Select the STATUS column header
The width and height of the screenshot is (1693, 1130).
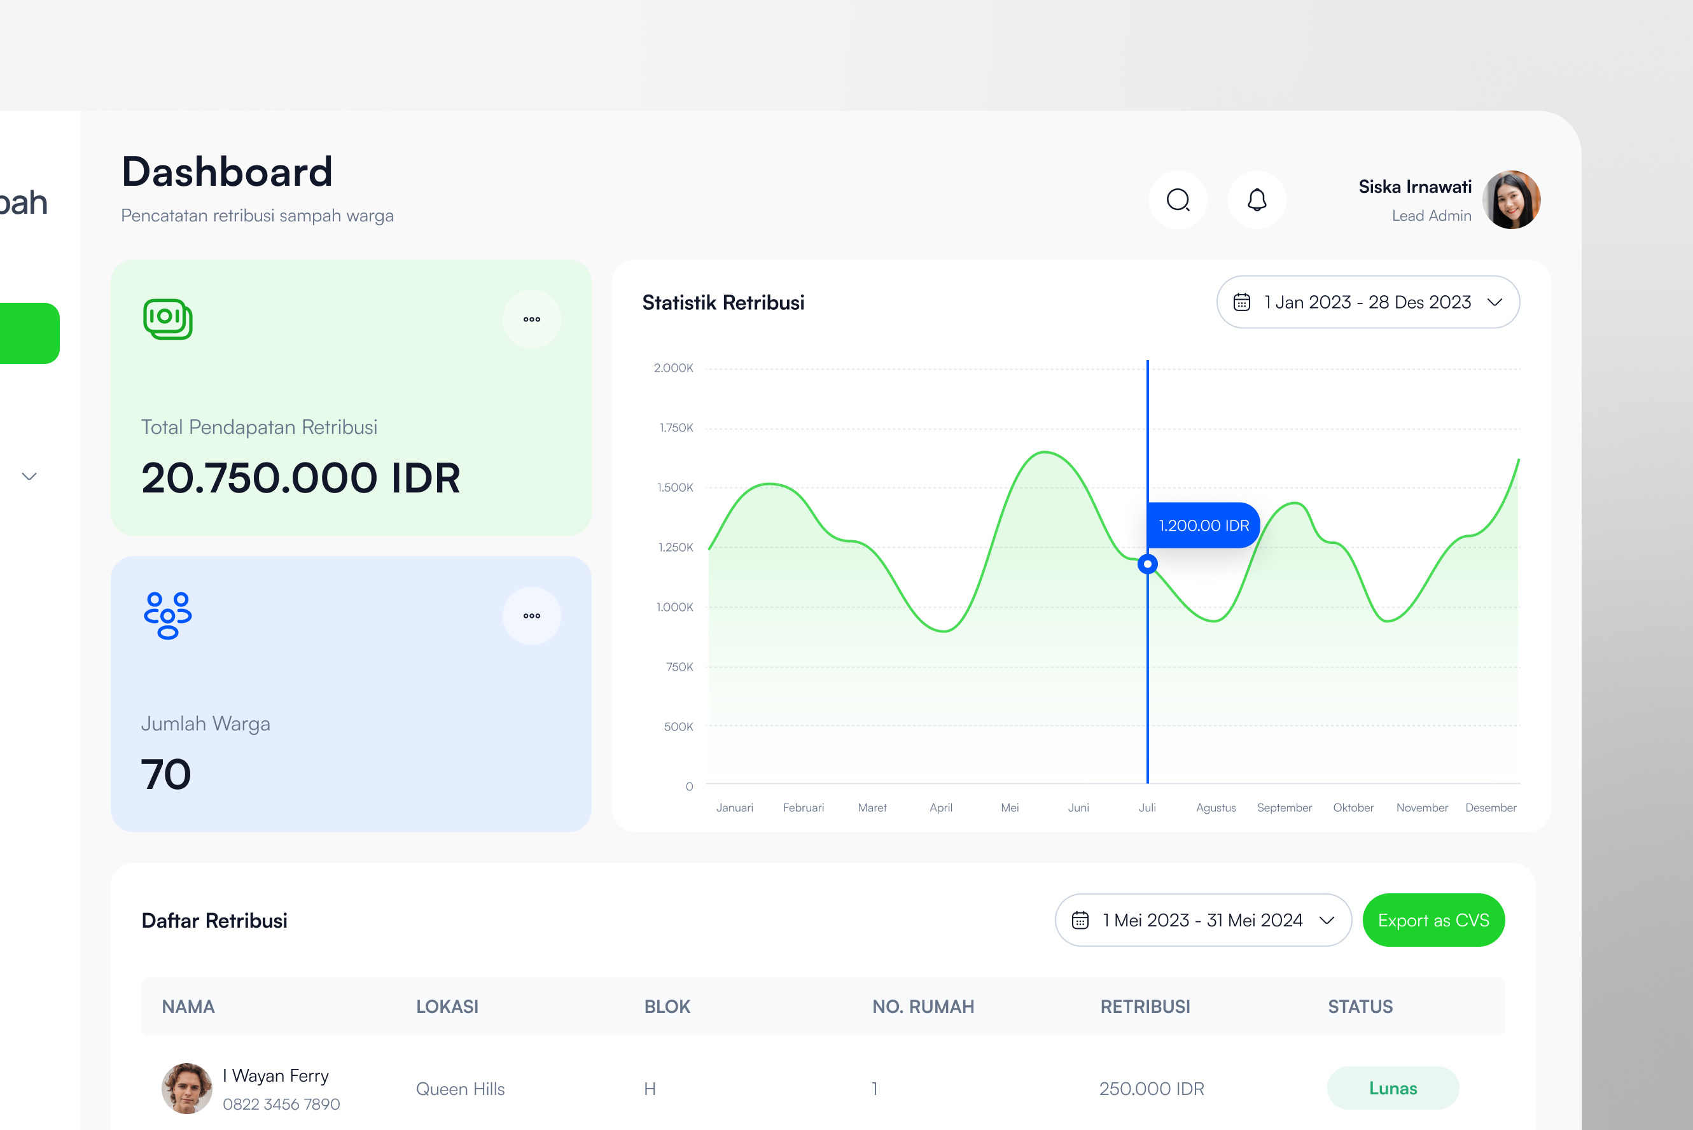tap(1360, 1007)
